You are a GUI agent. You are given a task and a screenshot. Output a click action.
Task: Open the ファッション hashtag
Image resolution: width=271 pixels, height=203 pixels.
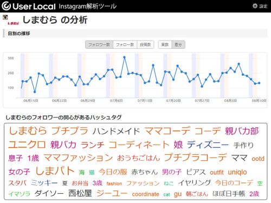pyautogui.click(x=143, y=184)
